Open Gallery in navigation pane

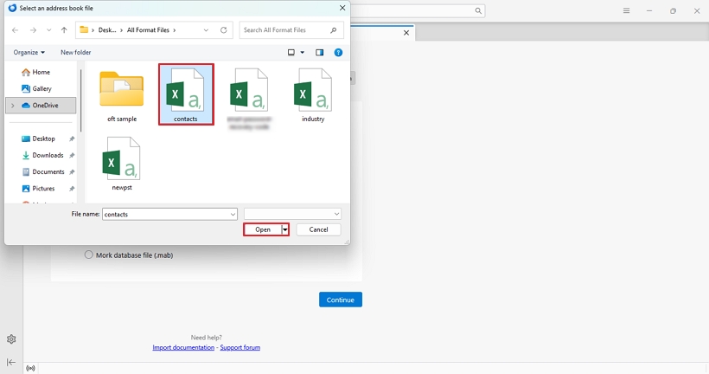37,89
